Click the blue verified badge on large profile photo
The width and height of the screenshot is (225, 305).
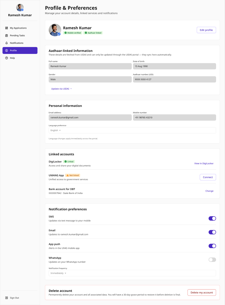[59, 34]
